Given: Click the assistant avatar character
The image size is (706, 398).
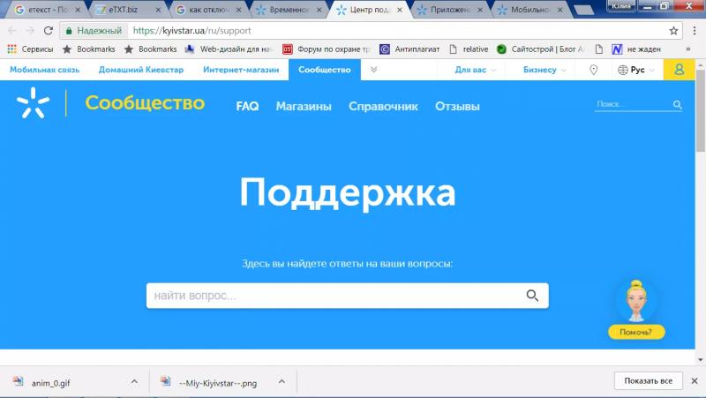Looking at the screenshot, I should [635, 301].
